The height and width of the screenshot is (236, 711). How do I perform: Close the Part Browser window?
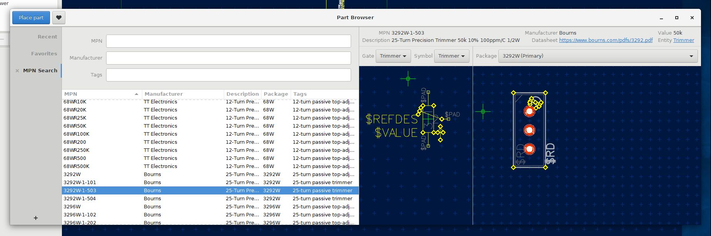(692, 18)
